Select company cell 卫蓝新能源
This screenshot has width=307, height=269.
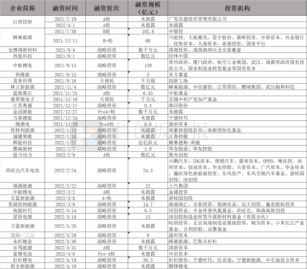tap(22, 226)
